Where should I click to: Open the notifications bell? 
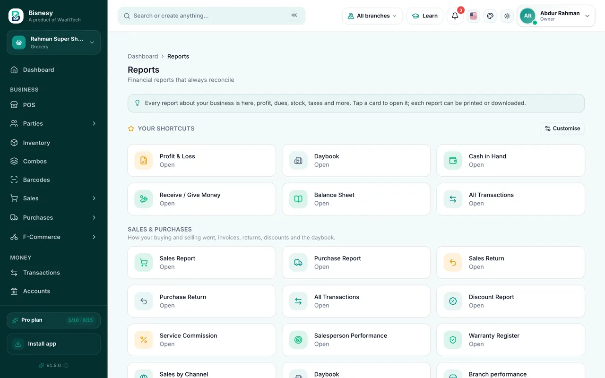click(x=455, y=16)
